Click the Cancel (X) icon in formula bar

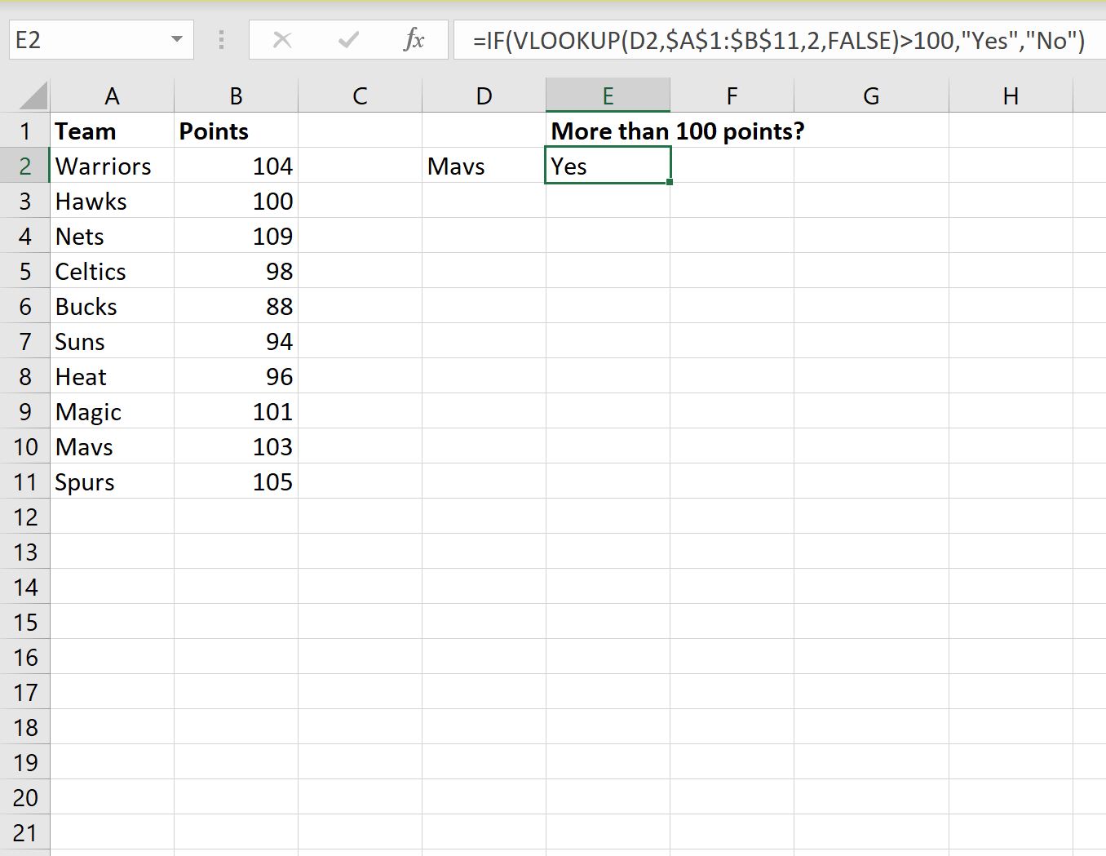pos(282,39)
